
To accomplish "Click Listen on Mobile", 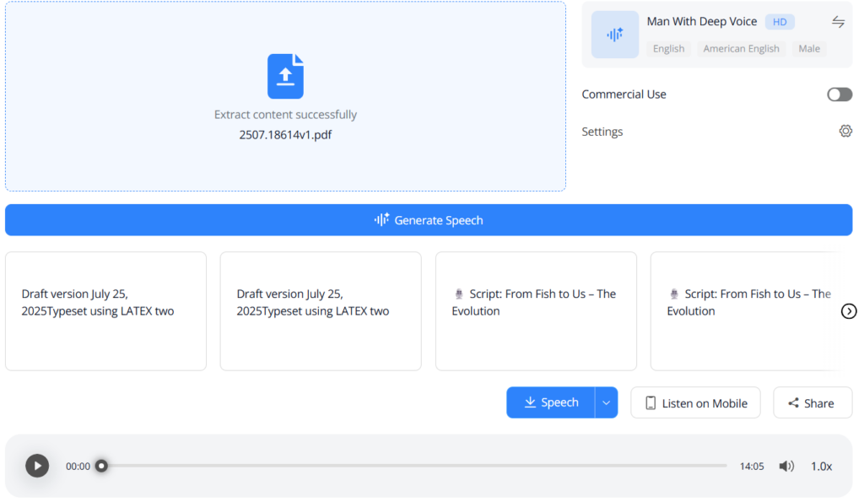I will click(x=695, y=402).
